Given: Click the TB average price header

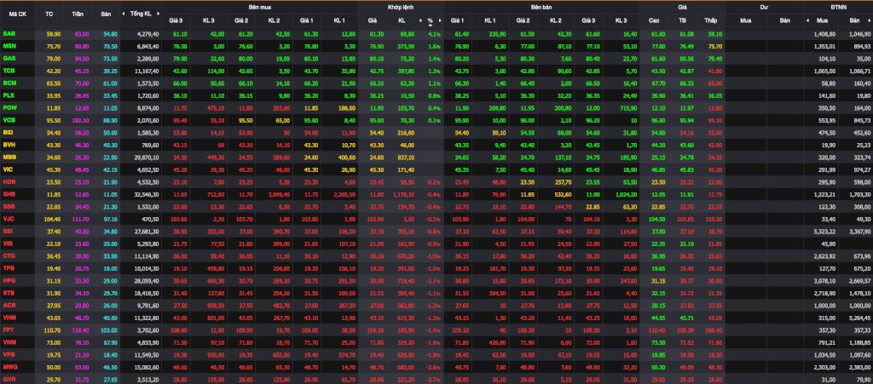Looking at the screenshot, I should coord(682,20).
